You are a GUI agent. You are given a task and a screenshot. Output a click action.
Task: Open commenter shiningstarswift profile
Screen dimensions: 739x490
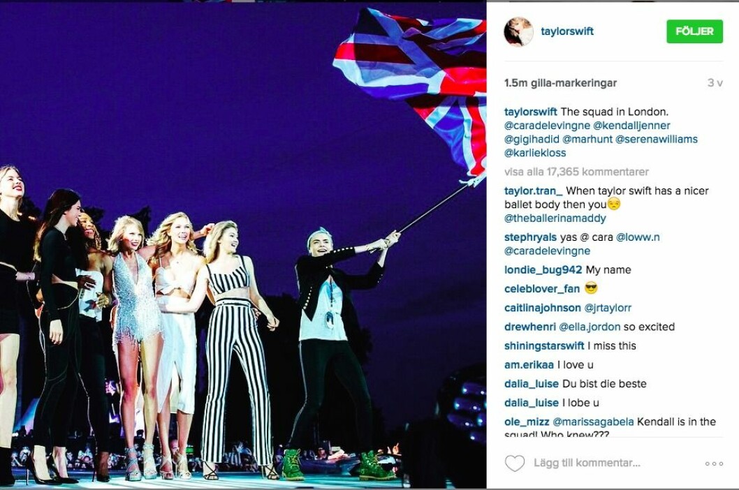pos(544,346)
